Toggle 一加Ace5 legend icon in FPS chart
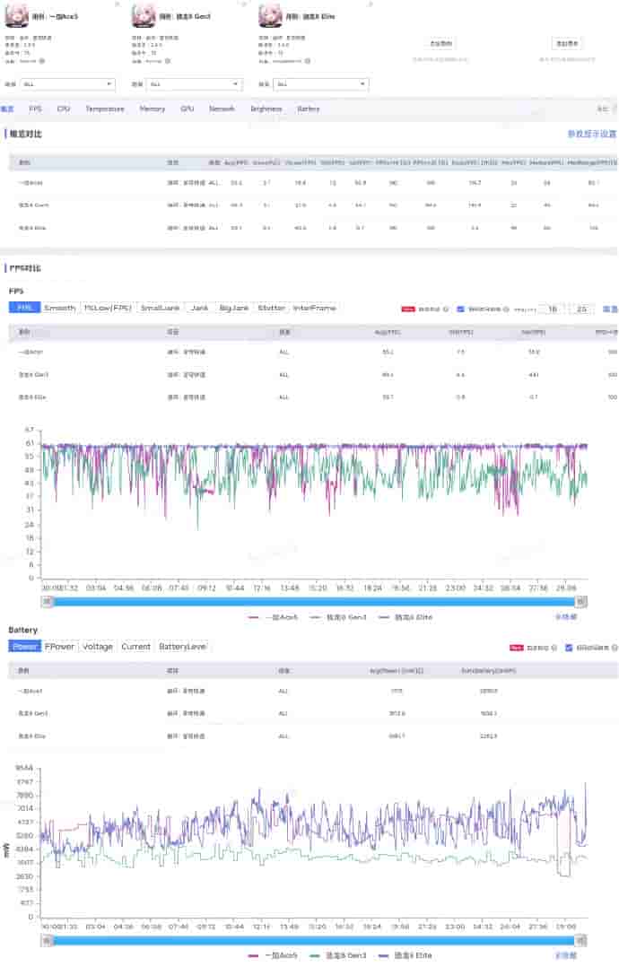This screenshot has width=619, height=967. [x=254, y=617]
